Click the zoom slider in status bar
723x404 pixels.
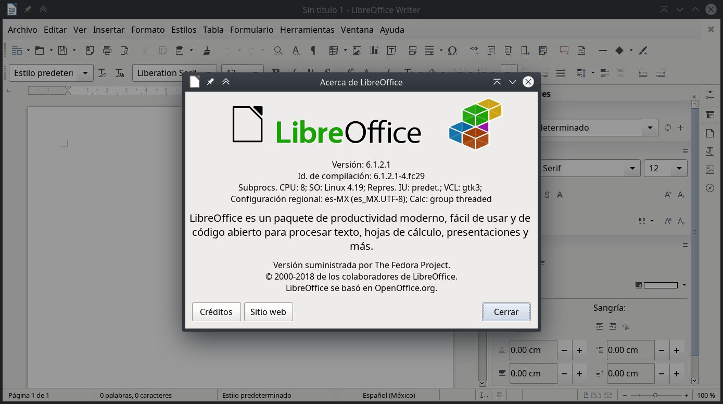[655, 395]
